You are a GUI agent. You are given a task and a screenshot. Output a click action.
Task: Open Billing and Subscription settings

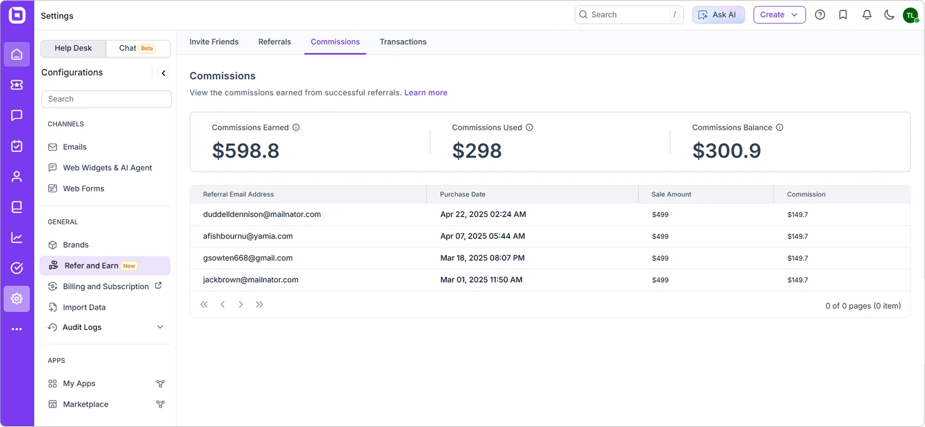(x=106, y=286)
